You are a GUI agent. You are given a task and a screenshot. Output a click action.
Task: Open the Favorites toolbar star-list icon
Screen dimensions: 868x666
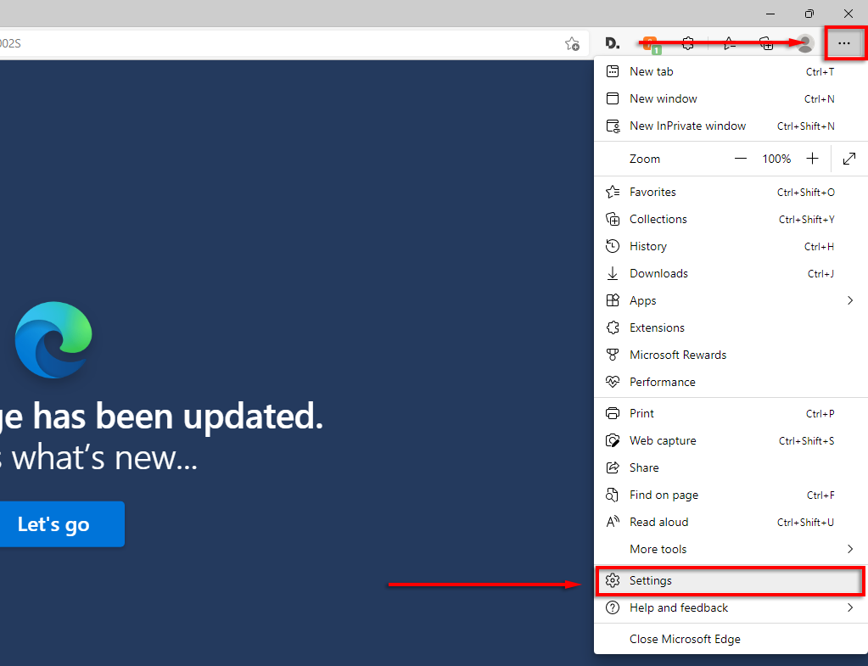[729, 43]
